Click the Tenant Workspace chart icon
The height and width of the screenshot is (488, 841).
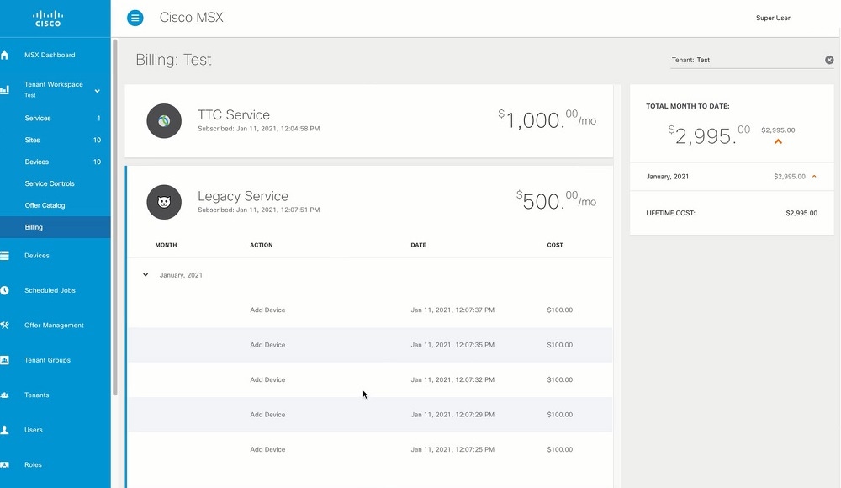tap(4, 89)
